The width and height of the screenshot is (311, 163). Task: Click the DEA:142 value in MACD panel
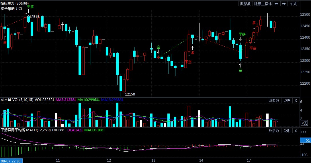(x=75, y=130)
